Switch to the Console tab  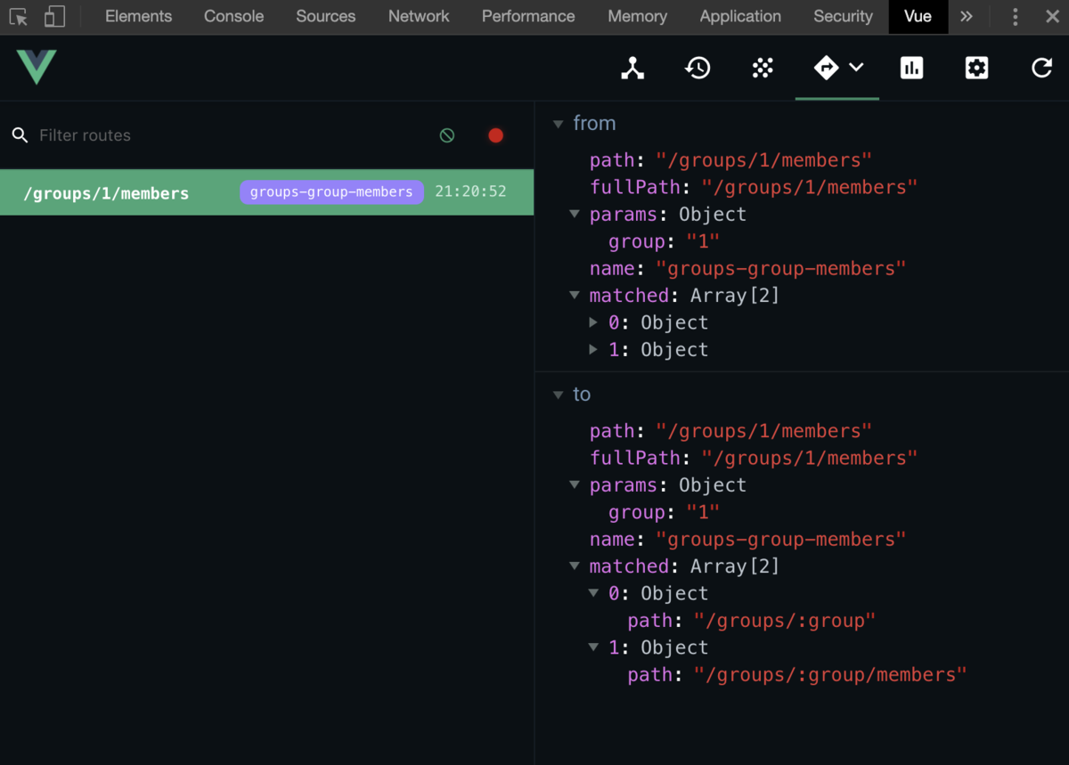(x=233, y=17)
